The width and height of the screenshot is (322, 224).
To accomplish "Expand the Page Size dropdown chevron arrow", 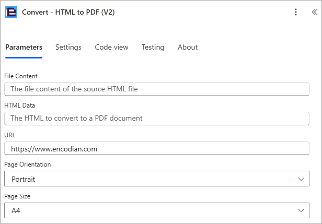I will (301, 210).
